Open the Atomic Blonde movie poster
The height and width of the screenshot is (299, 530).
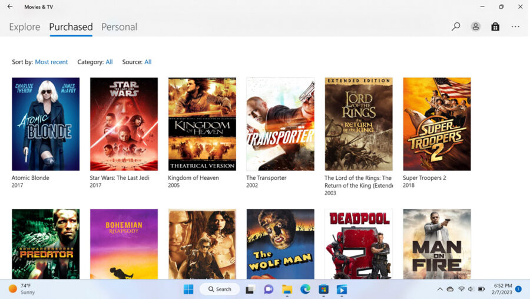[45, 124]
